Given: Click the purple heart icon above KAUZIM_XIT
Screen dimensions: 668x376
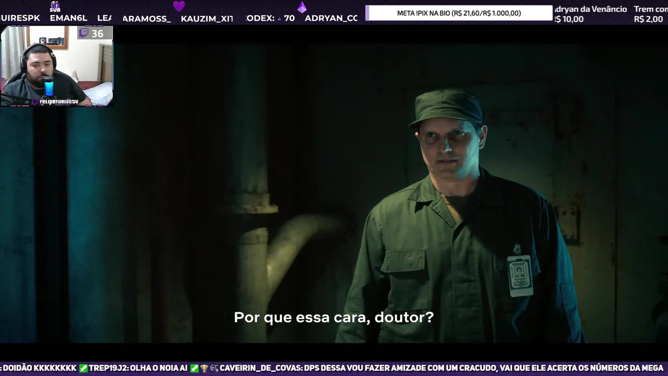Looking at the screenshot, I should (179, 6).
